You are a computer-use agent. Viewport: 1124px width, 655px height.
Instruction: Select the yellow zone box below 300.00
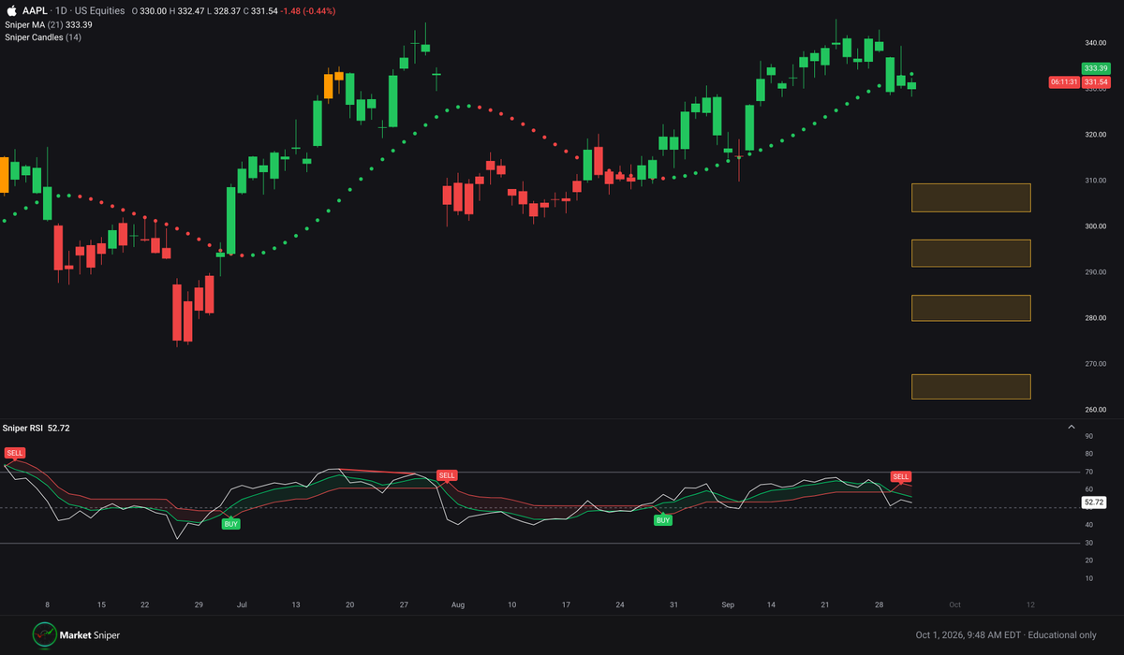(x=971, y=254)
